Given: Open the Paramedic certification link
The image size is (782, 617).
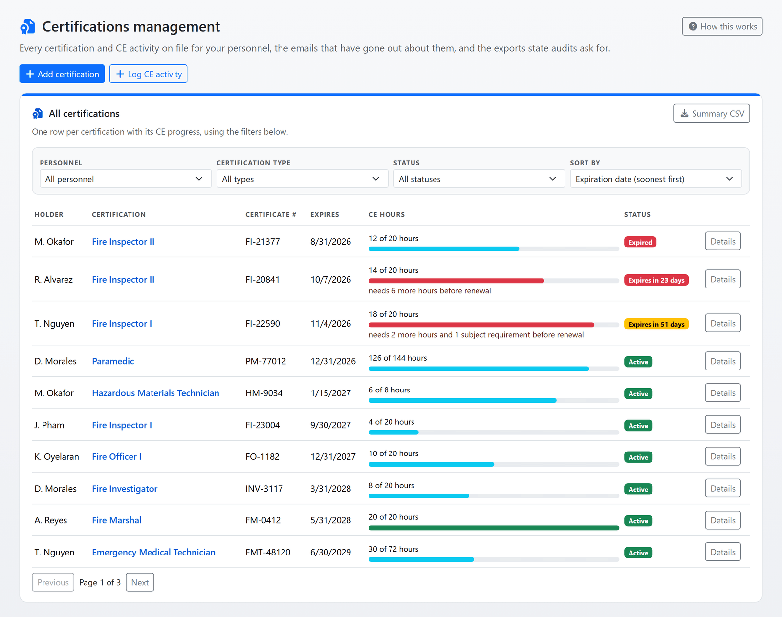Looking at the screenshot, I should click(x=113, y=361).
